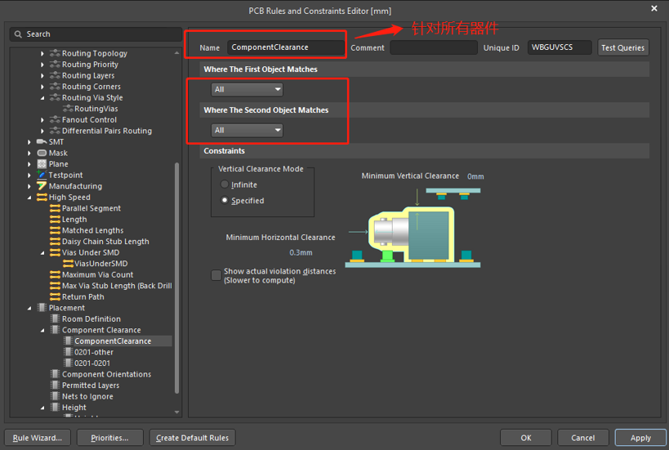The width and height of the screenshot is (669, 450).
Task: Open the first object match dropdown
Action: click(x=247, y=90)
